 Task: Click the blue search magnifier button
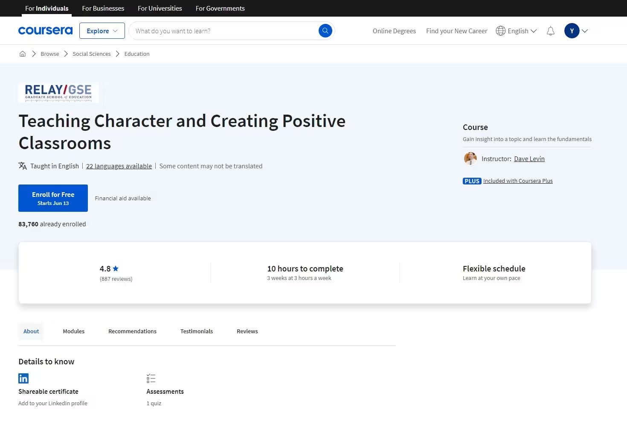coord(325,31)
